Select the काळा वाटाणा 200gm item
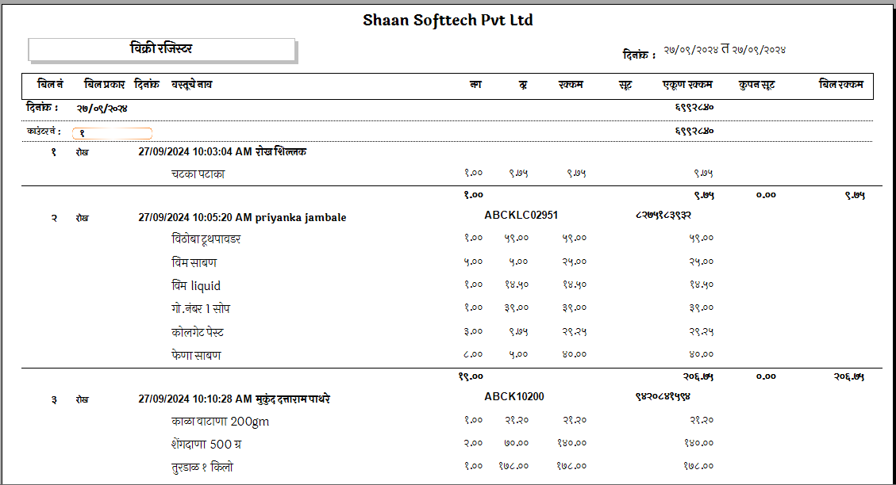 [220, 421]
